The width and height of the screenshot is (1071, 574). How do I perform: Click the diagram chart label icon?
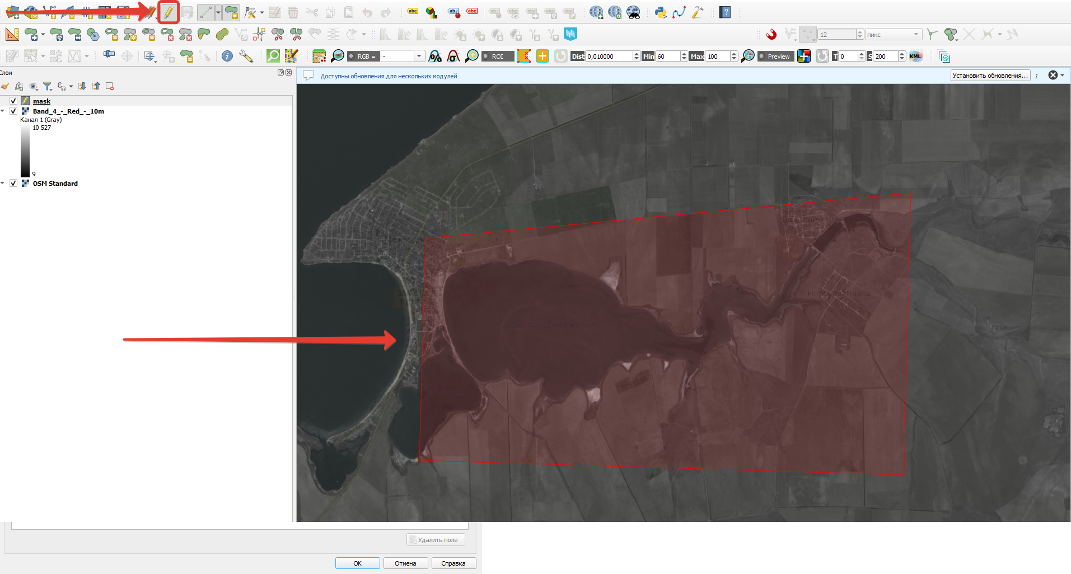[431, 12]
